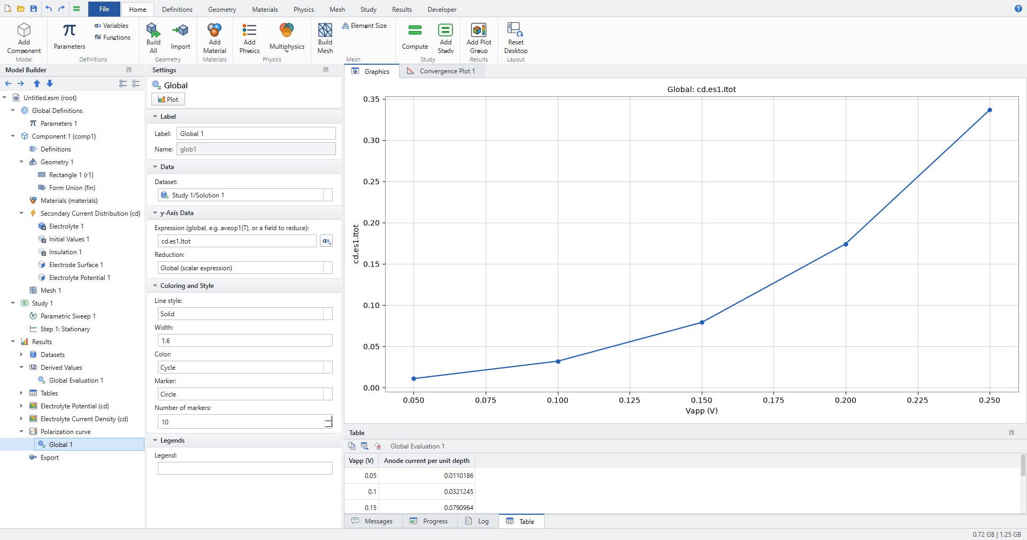1027x540 pixels.
Task: Select Electrode Surface 1 in tree
Action: coord(76,265)
